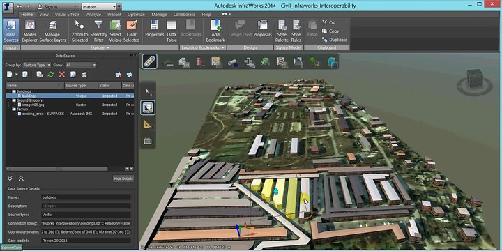Click the Status column header
The image size is (502, 251).
click(x=109, y=86)
